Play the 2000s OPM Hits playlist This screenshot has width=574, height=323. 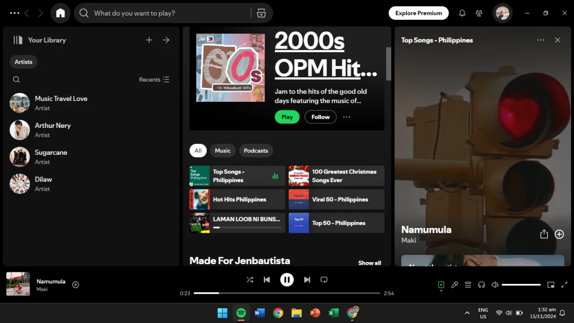[x=287, y=117]
